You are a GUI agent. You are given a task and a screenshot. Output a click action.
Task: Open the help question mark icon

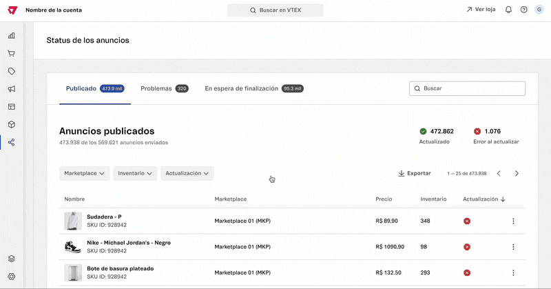[x=523, y=10]
